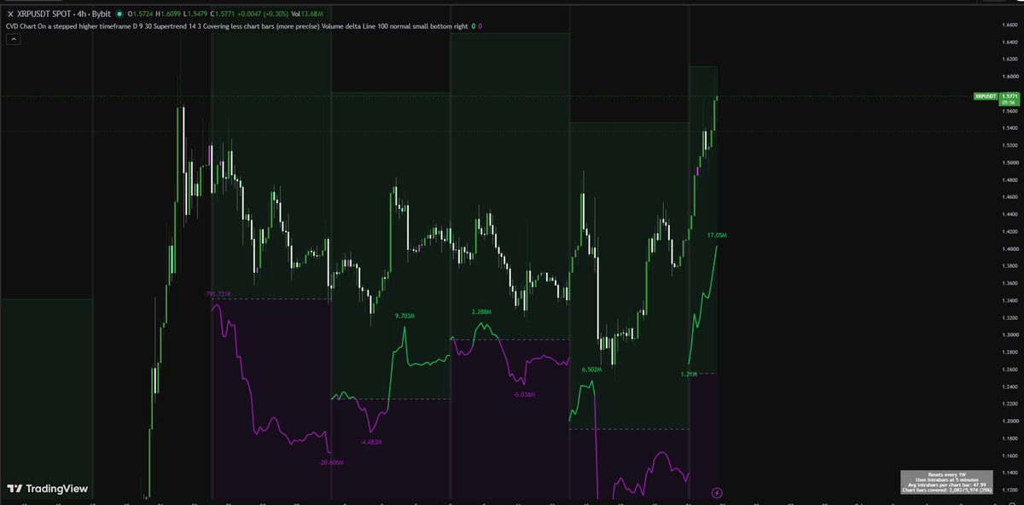This screenshot has width=1024, height=505.
Task: Click the -20.606M delta label
Action: (330, 461)
